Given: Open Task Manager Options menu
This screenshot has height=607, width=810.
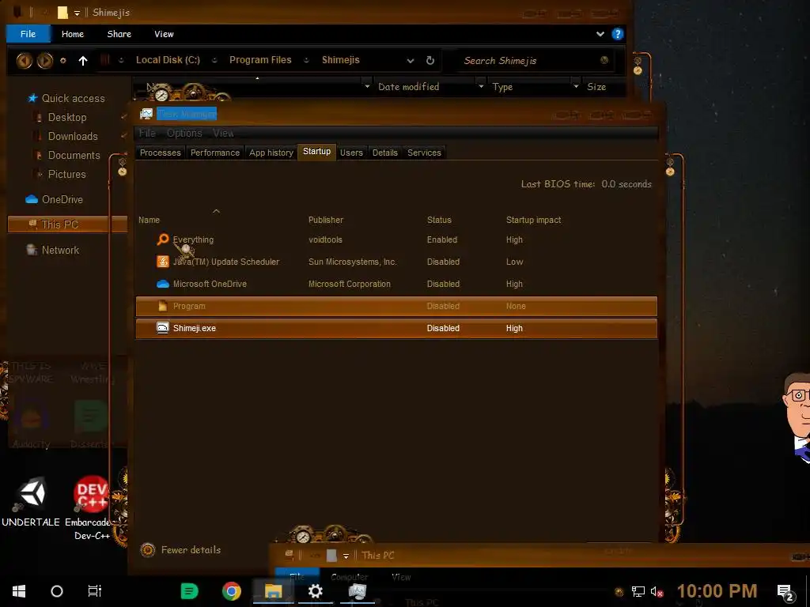Looking at the screenshot, I should click(x=184, y=133).
